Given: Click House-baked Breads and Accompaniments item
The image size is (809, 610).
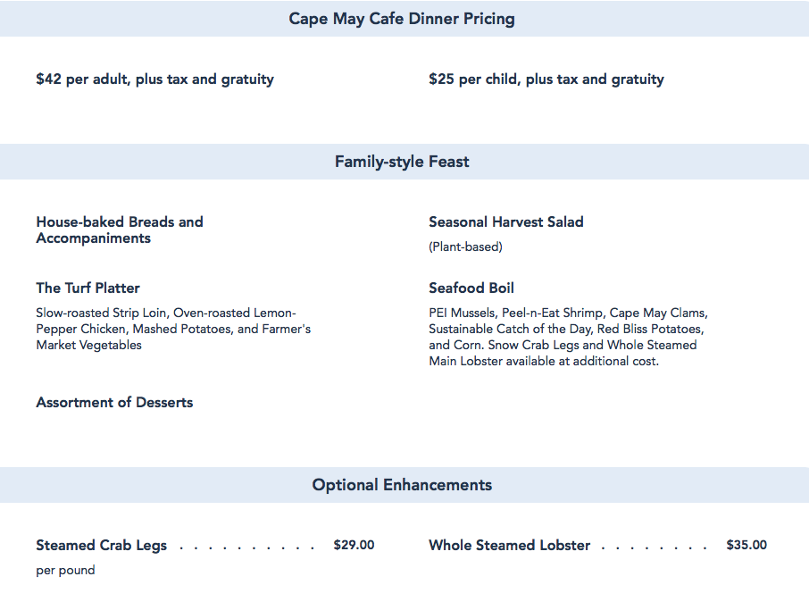Looking at the screenshot, I should 120,230.
